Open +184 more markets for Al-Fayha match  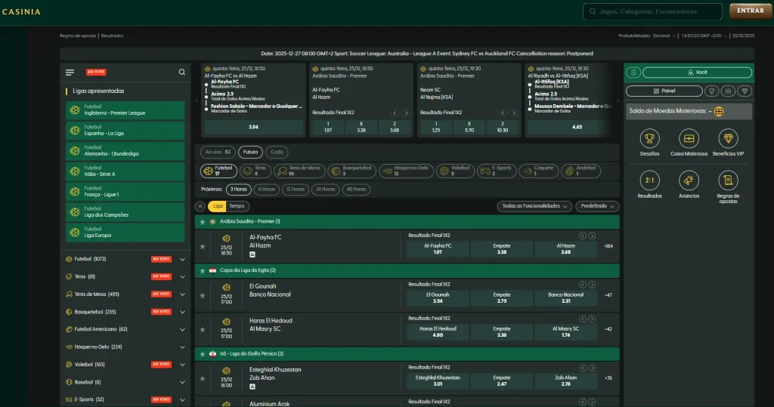click(x=608, y=246)
